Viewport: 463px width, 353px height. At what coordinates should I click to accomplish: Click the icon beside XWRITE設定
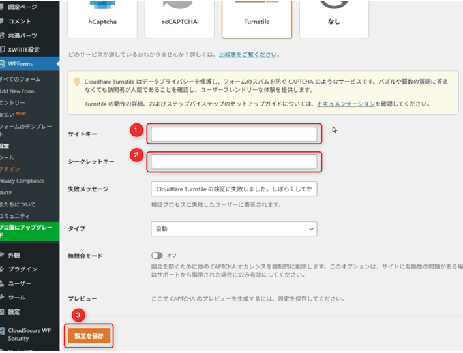click(2, 50)
